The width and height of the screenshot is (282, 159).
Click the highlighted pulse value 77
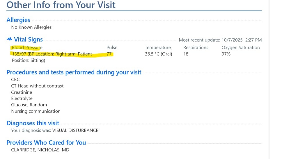[x=109, y=54]
